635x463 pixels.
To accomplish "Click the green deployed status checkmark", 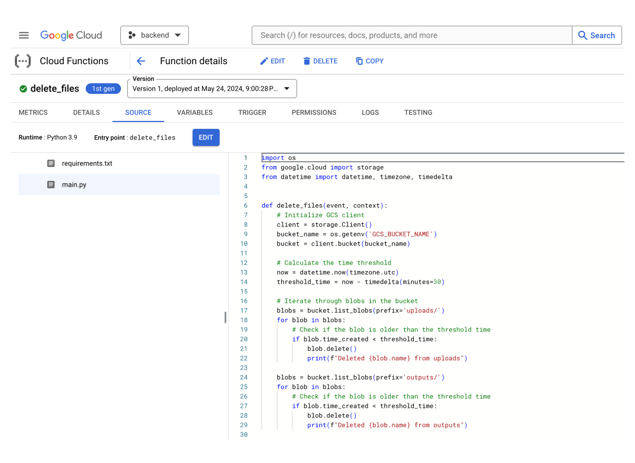I will (x=23, y=89).
